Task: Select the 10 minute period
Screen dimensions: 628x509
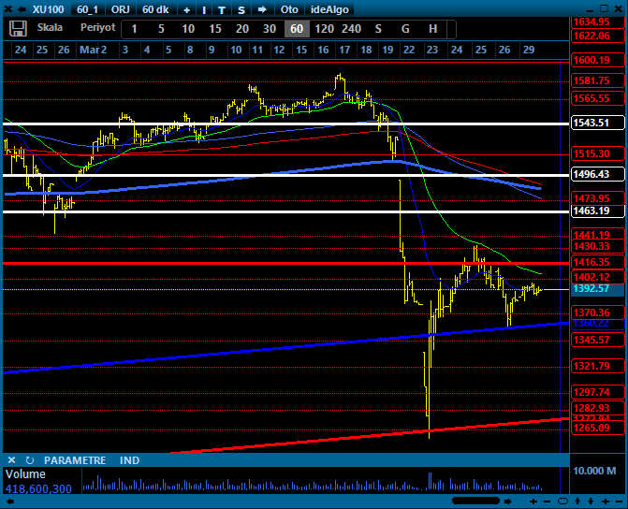Action: click(x=188, y=29)
